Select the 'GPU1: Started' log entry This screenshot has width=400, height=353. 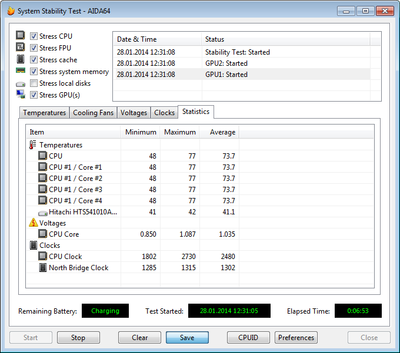coord(242,75)
